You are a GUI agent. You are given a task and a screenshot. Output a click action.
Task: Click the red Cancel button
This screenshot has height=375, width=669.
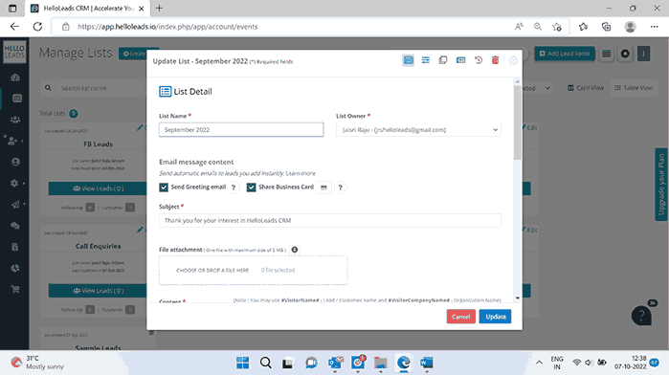click(x=460, y=317)
